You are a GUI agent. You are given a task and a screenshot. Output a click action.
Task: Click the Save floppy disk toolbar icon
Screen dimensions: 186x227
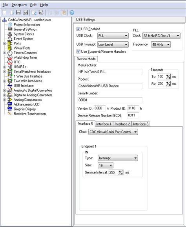point(18,13)
